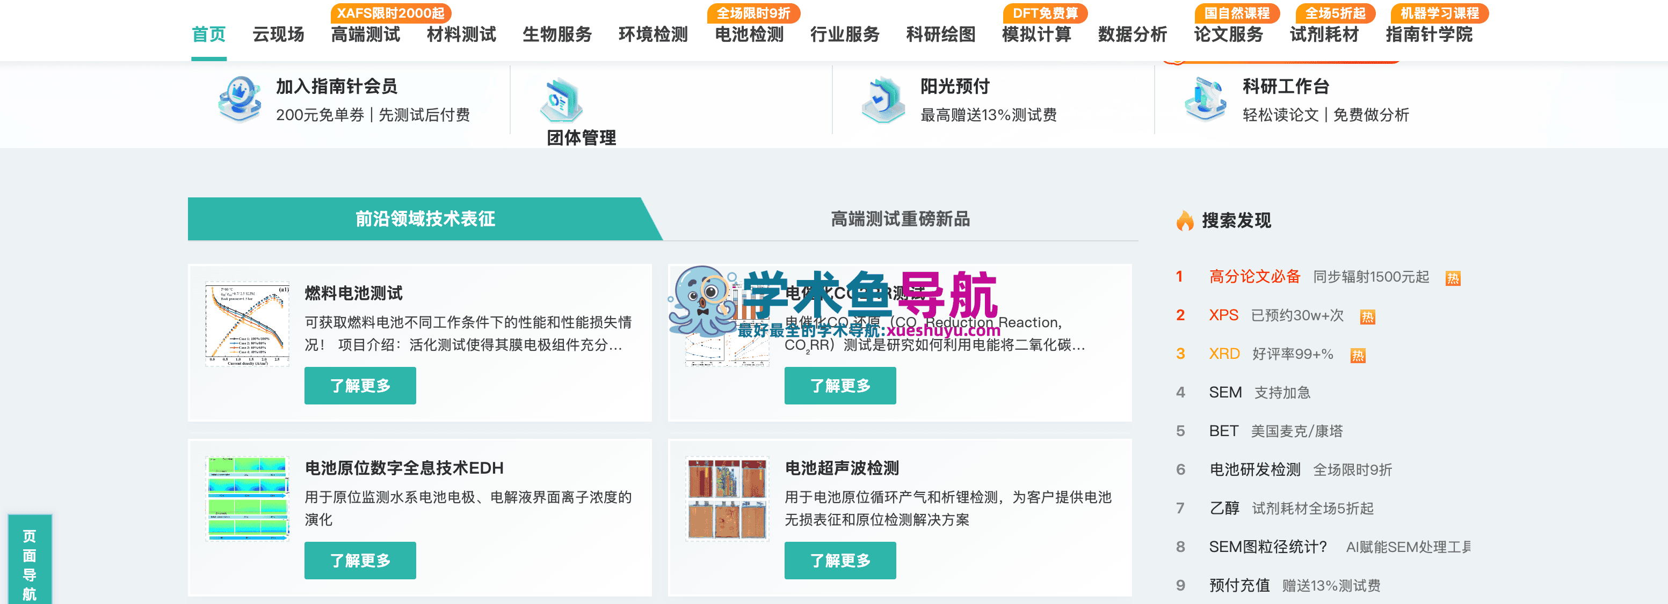This screenshot has height=604, width=1668.
Task: Open the 电池检测 menu
Action: (749, 34)
